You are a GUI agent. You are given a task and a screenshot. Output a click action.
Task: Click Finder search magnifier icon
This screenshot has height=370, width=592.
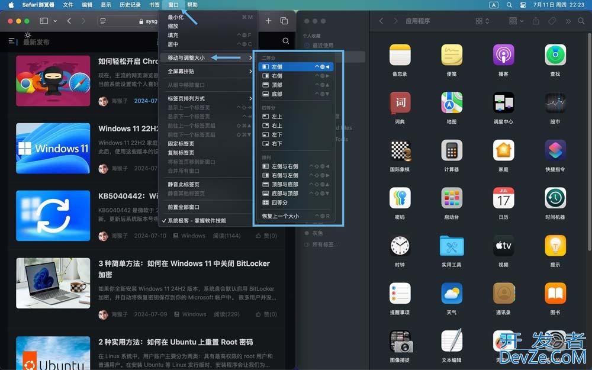[581, 21]
